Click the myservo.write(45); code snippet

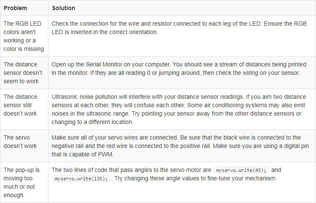[x=241, y=170]
